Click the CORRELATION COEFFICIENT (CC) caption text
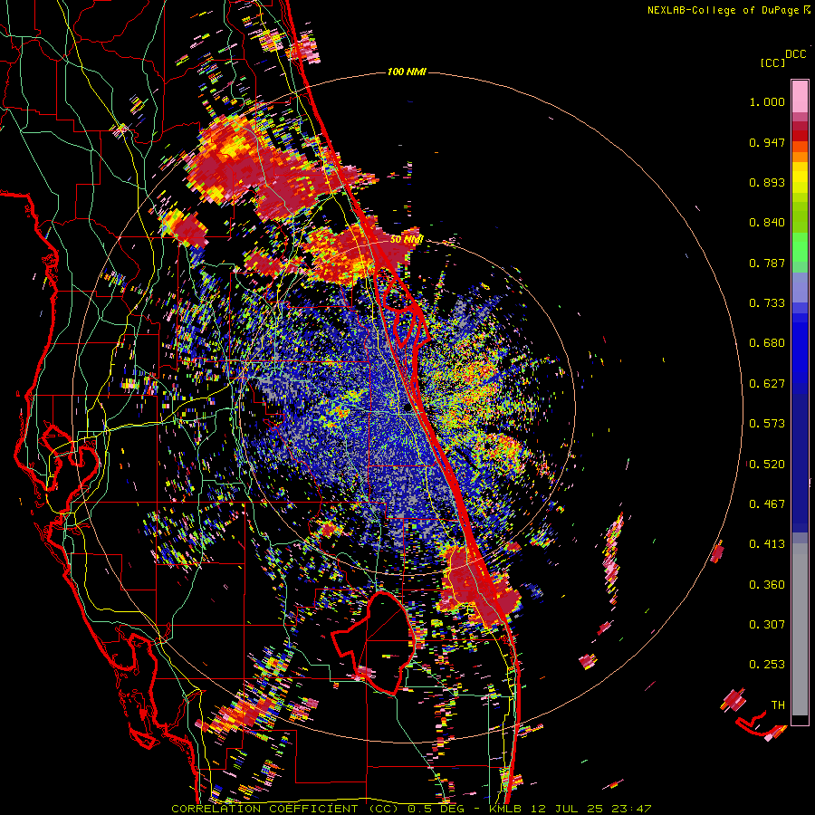Screen dimensions: 815x815 pos(285,809)
